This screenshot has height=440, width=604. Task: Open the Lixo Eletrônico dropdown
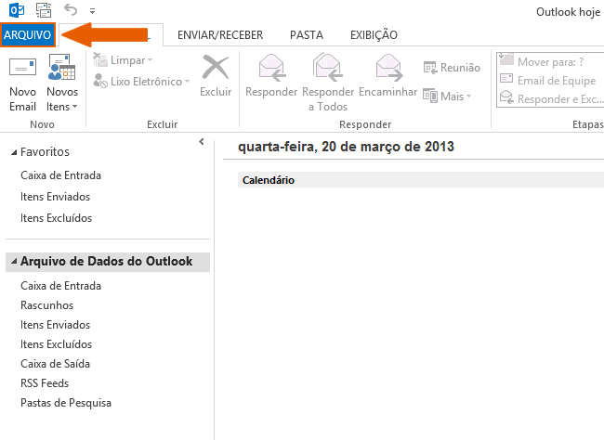pyautogui.click(x=142, y=82)
